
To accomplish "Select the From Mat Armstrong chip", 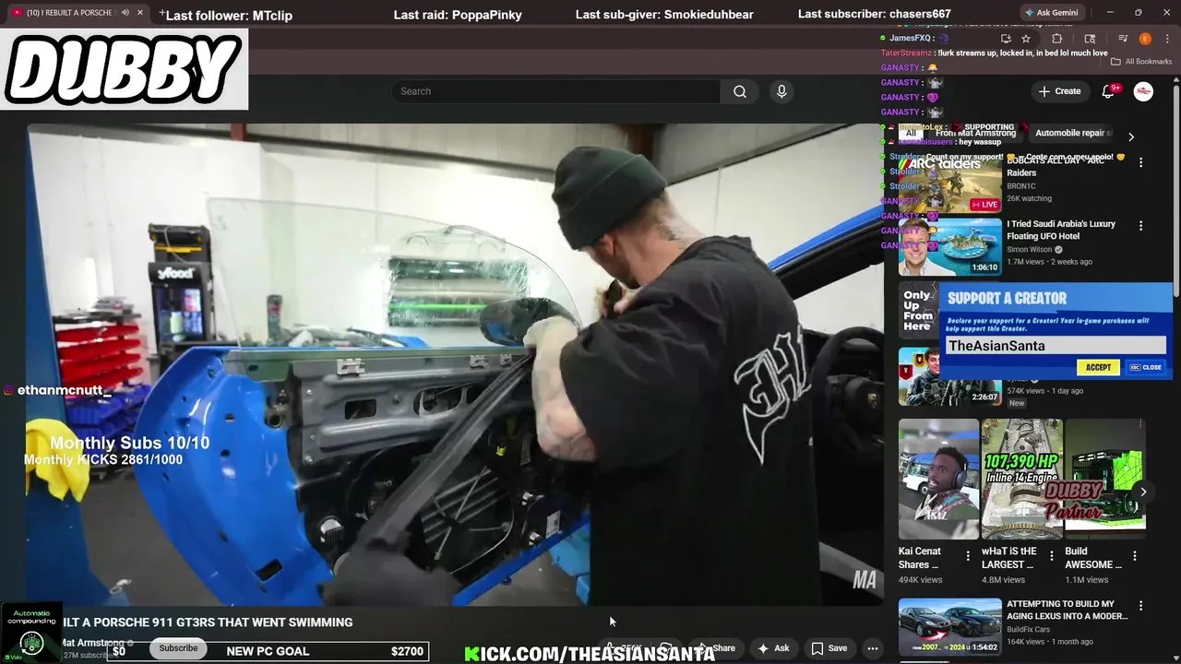I will coord(975,133).
